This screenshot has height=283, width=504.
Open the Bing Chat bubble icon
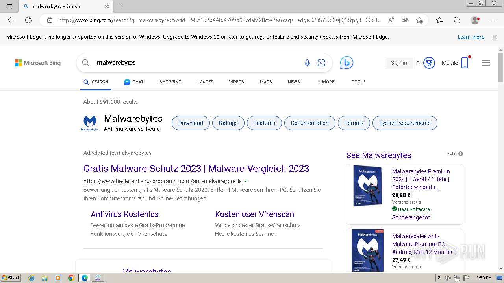pyautogui.click(x=346, y=63)
